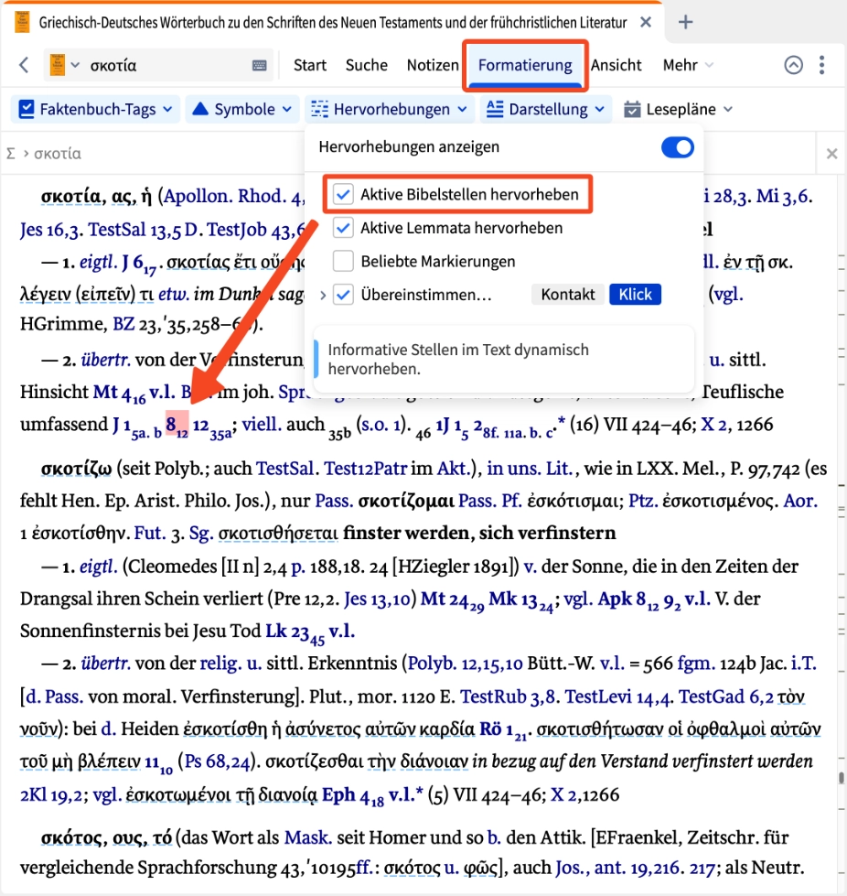Select the Kontakt mode button
The height and width of the screenshot is (896, 847).
pos(568,295)
